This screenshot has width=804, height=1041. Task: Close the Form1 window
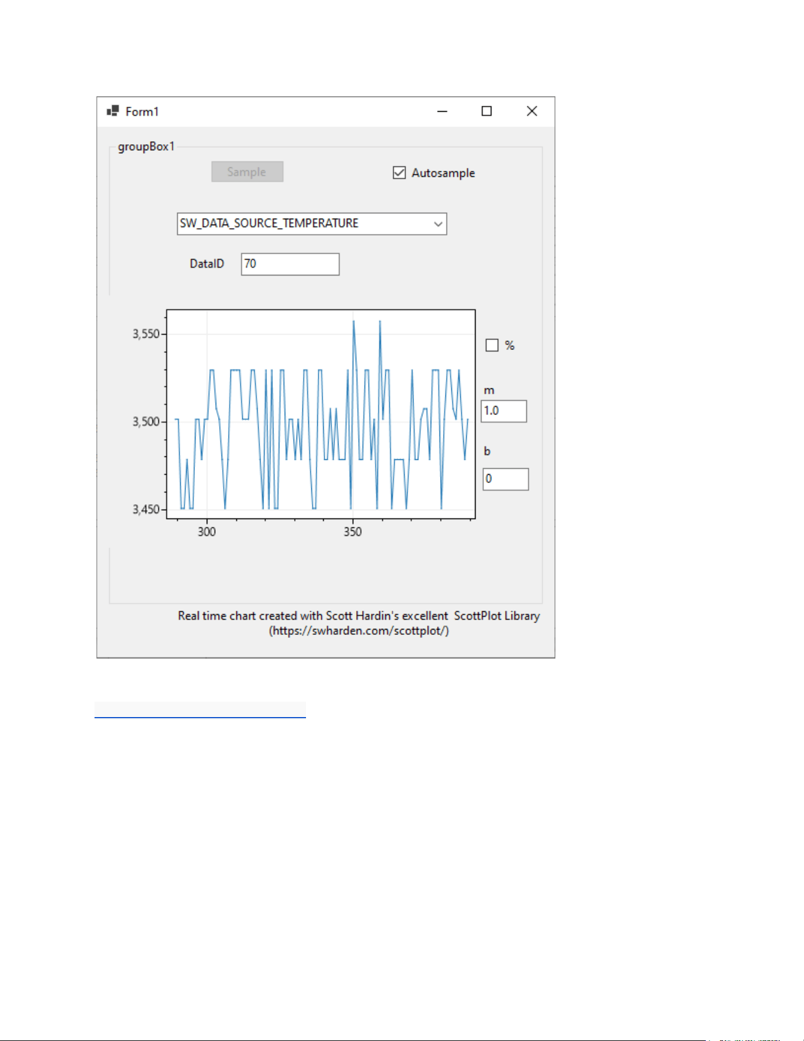point(532,111)
